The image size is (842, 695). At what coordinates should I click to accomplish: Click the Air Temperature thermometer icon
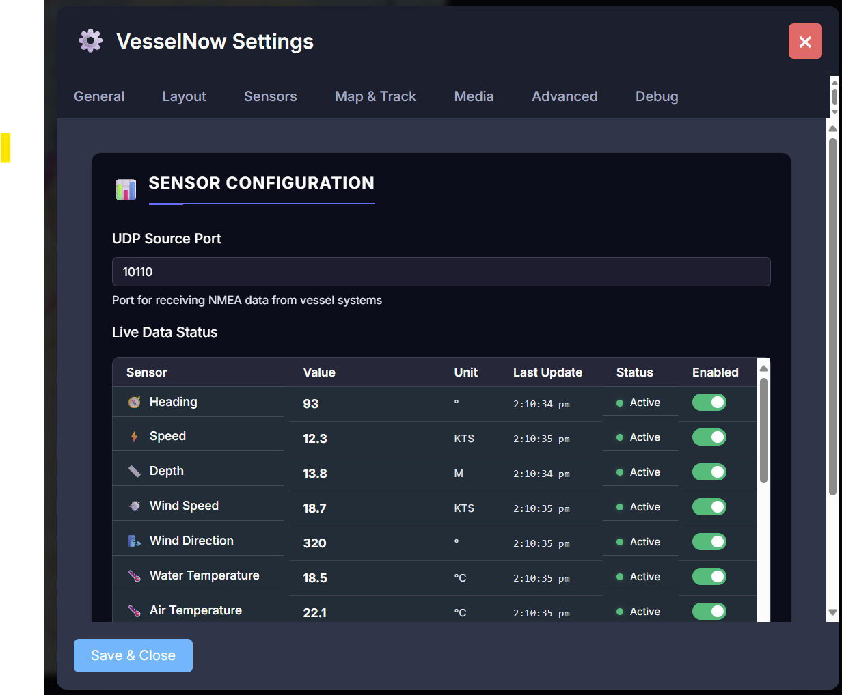tap(134, 610)
